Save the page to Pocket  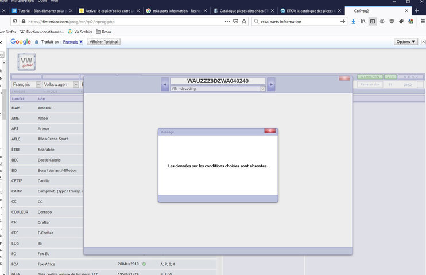click(235, 21)
